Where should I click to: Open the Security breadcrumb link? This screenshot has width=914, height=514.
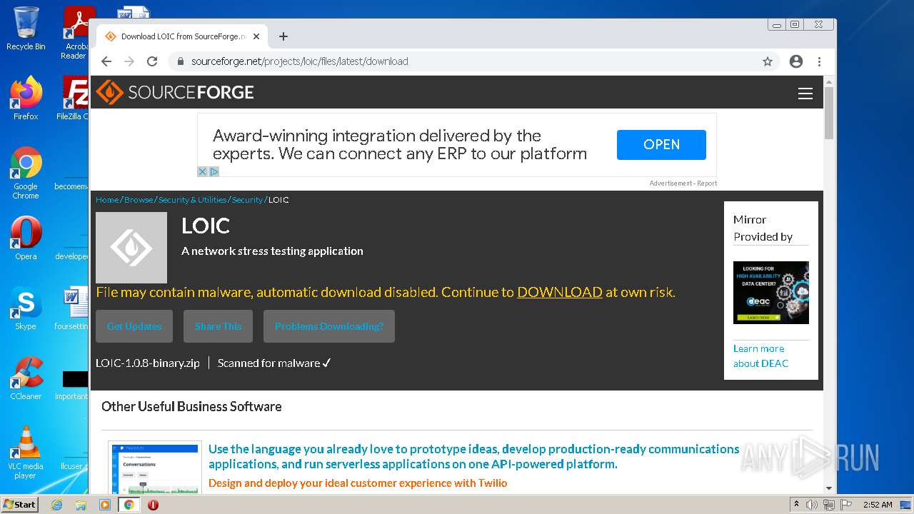(247, 200)
